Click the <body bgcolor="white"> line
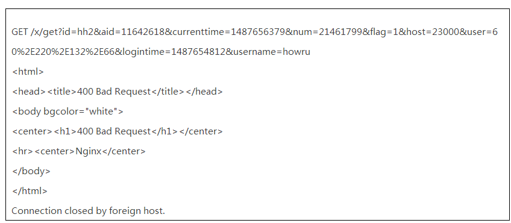The width and height of the screenshot is (511, 223). (67, 111)
